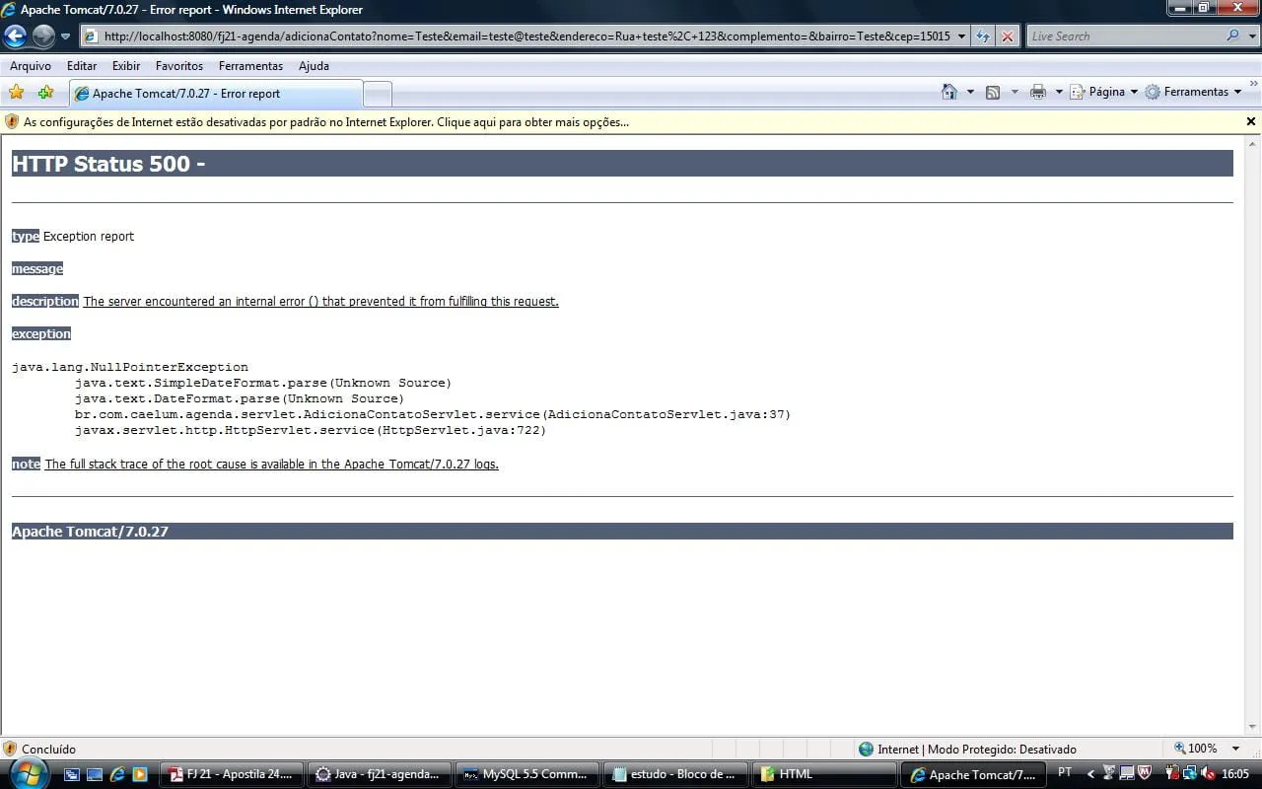Image resolution: width=1262 pixels, height=789 pixels.
Task: Switch to Java - fj21-agenda Eclipse window
Action: point(379,774)
